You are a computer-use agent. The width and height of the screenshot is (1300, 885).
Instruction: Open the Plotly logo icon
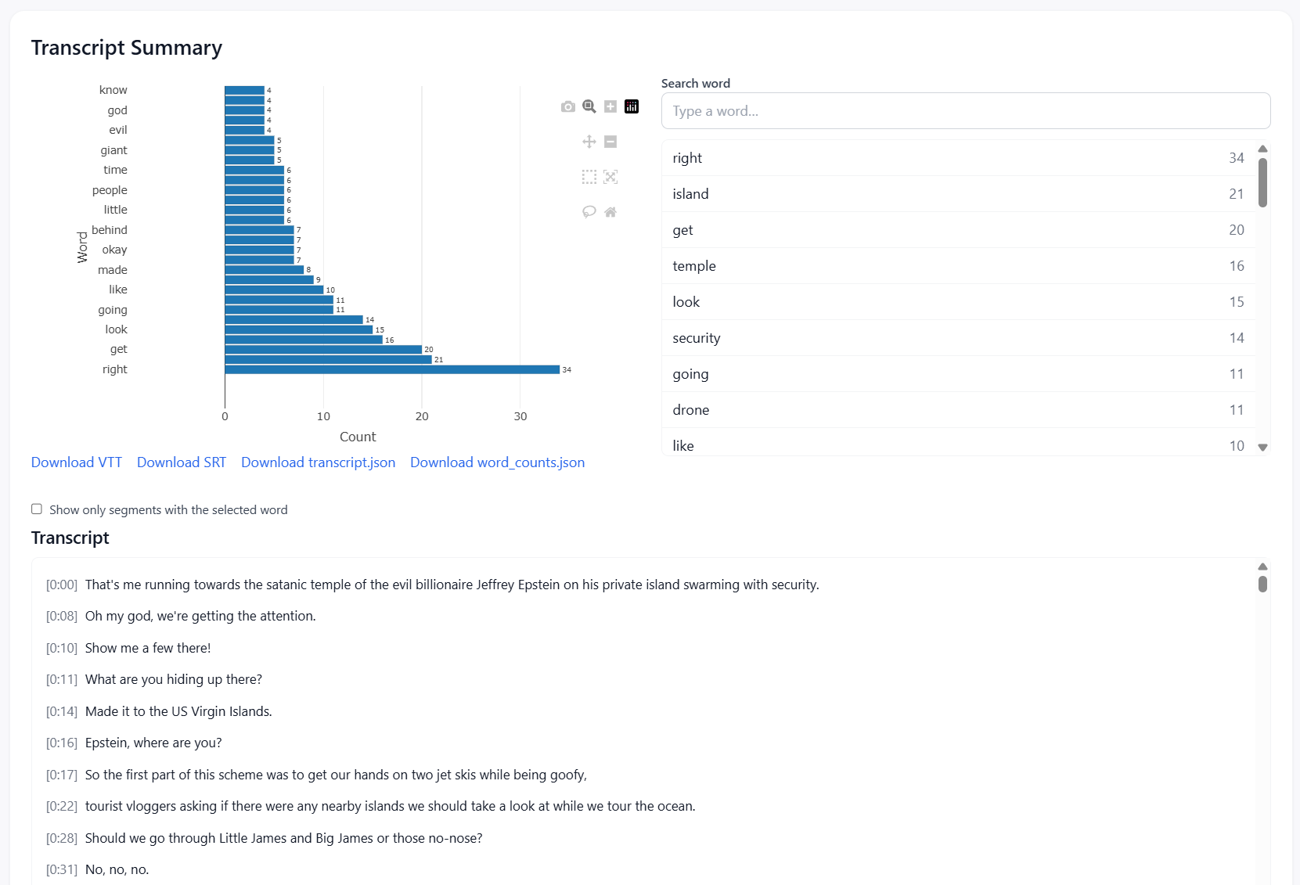pos(632,106)
